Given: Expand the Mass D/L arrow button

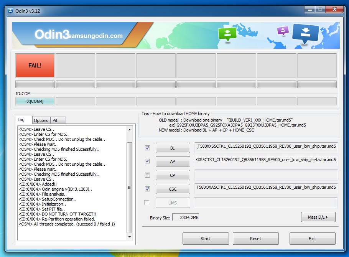Looking at the screenshot, I should 318,217.
